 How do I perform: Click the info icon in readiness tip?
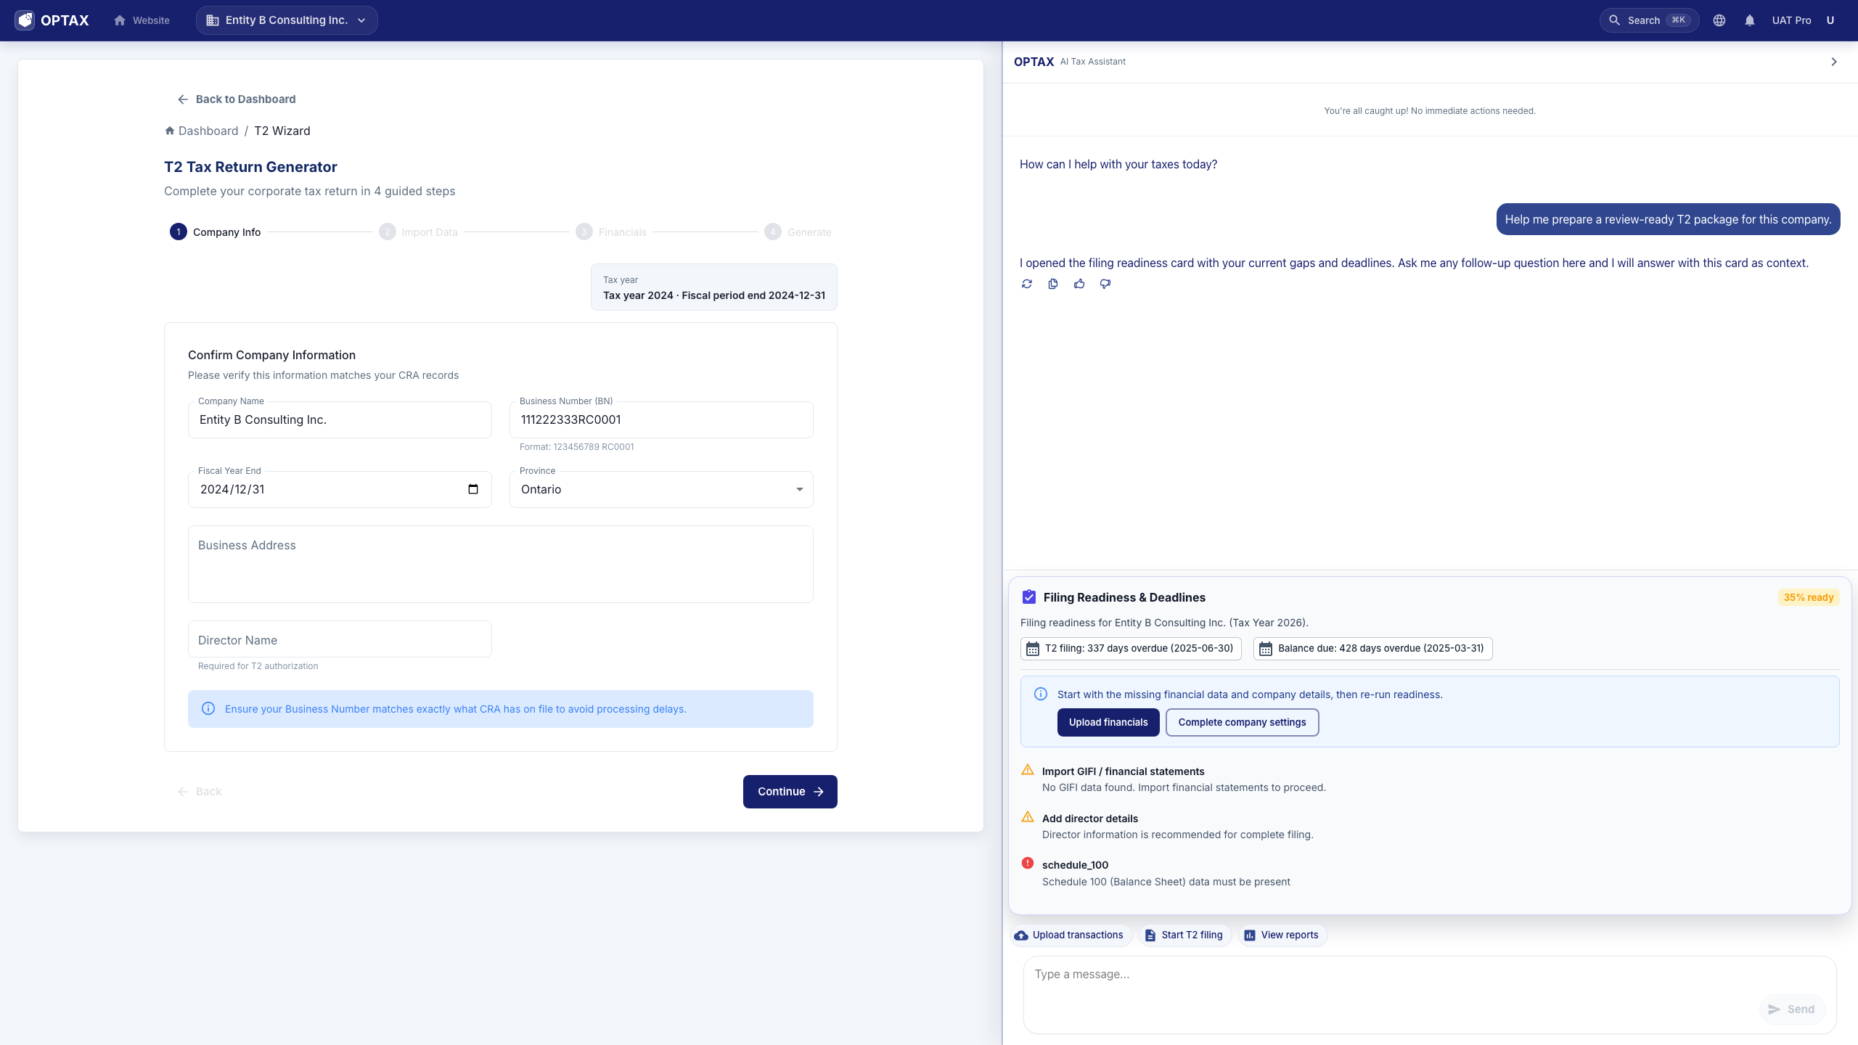1041,694
